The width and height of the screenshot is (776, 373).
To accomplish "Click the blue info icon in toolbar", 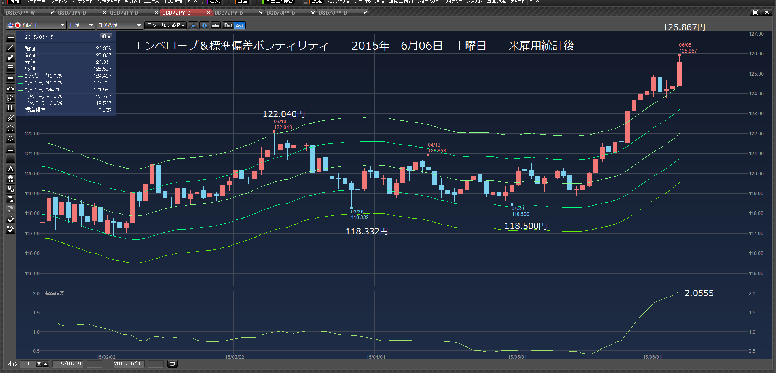I will click(205, 25).
